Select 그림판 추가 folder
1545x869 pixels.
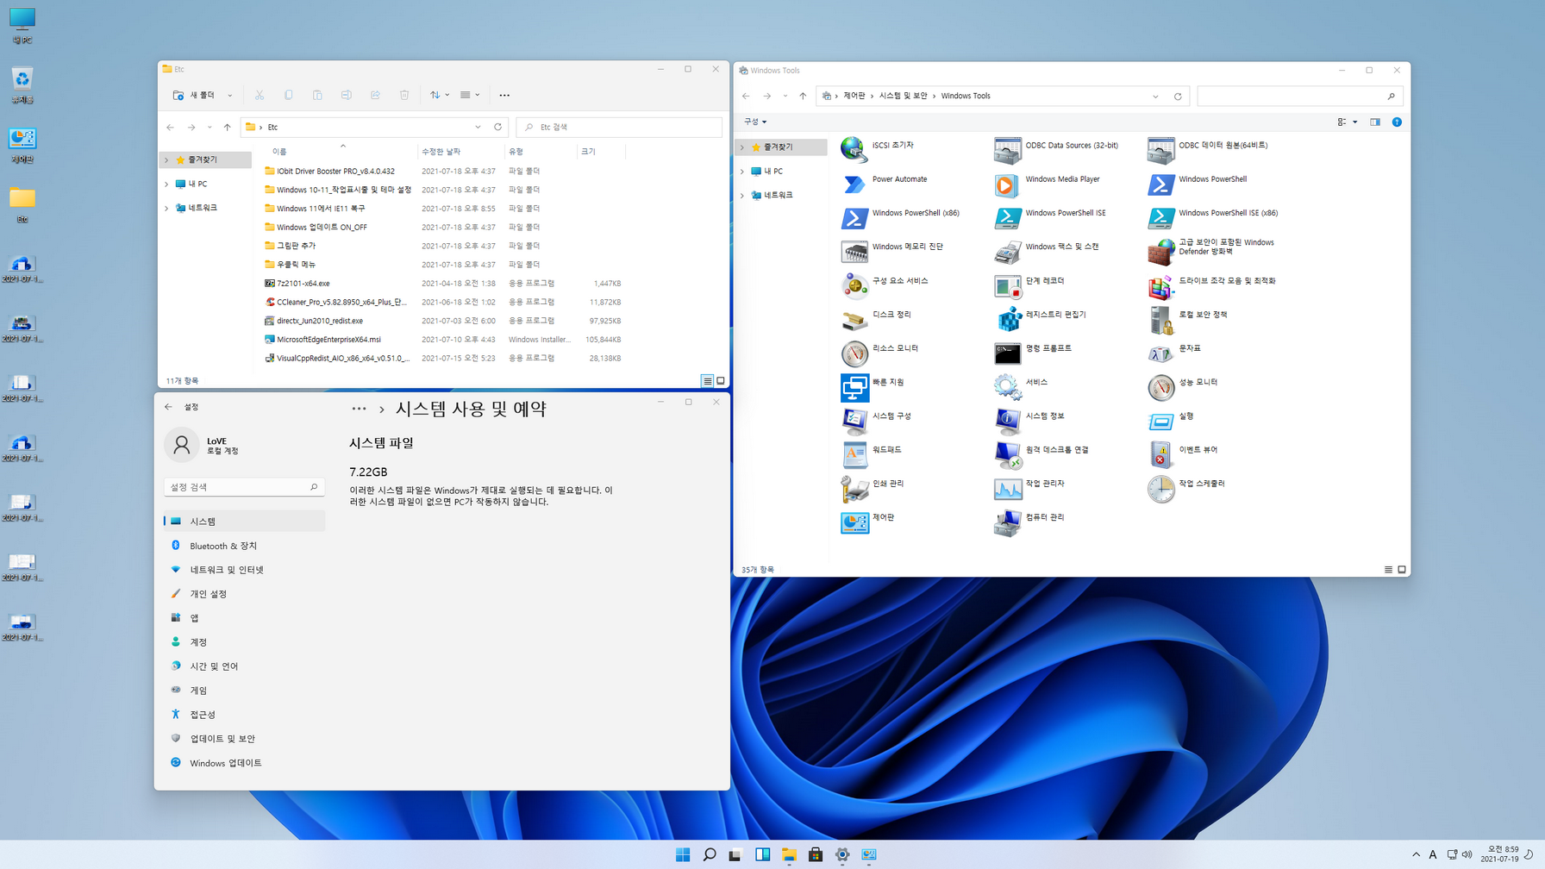pos(444,246)
